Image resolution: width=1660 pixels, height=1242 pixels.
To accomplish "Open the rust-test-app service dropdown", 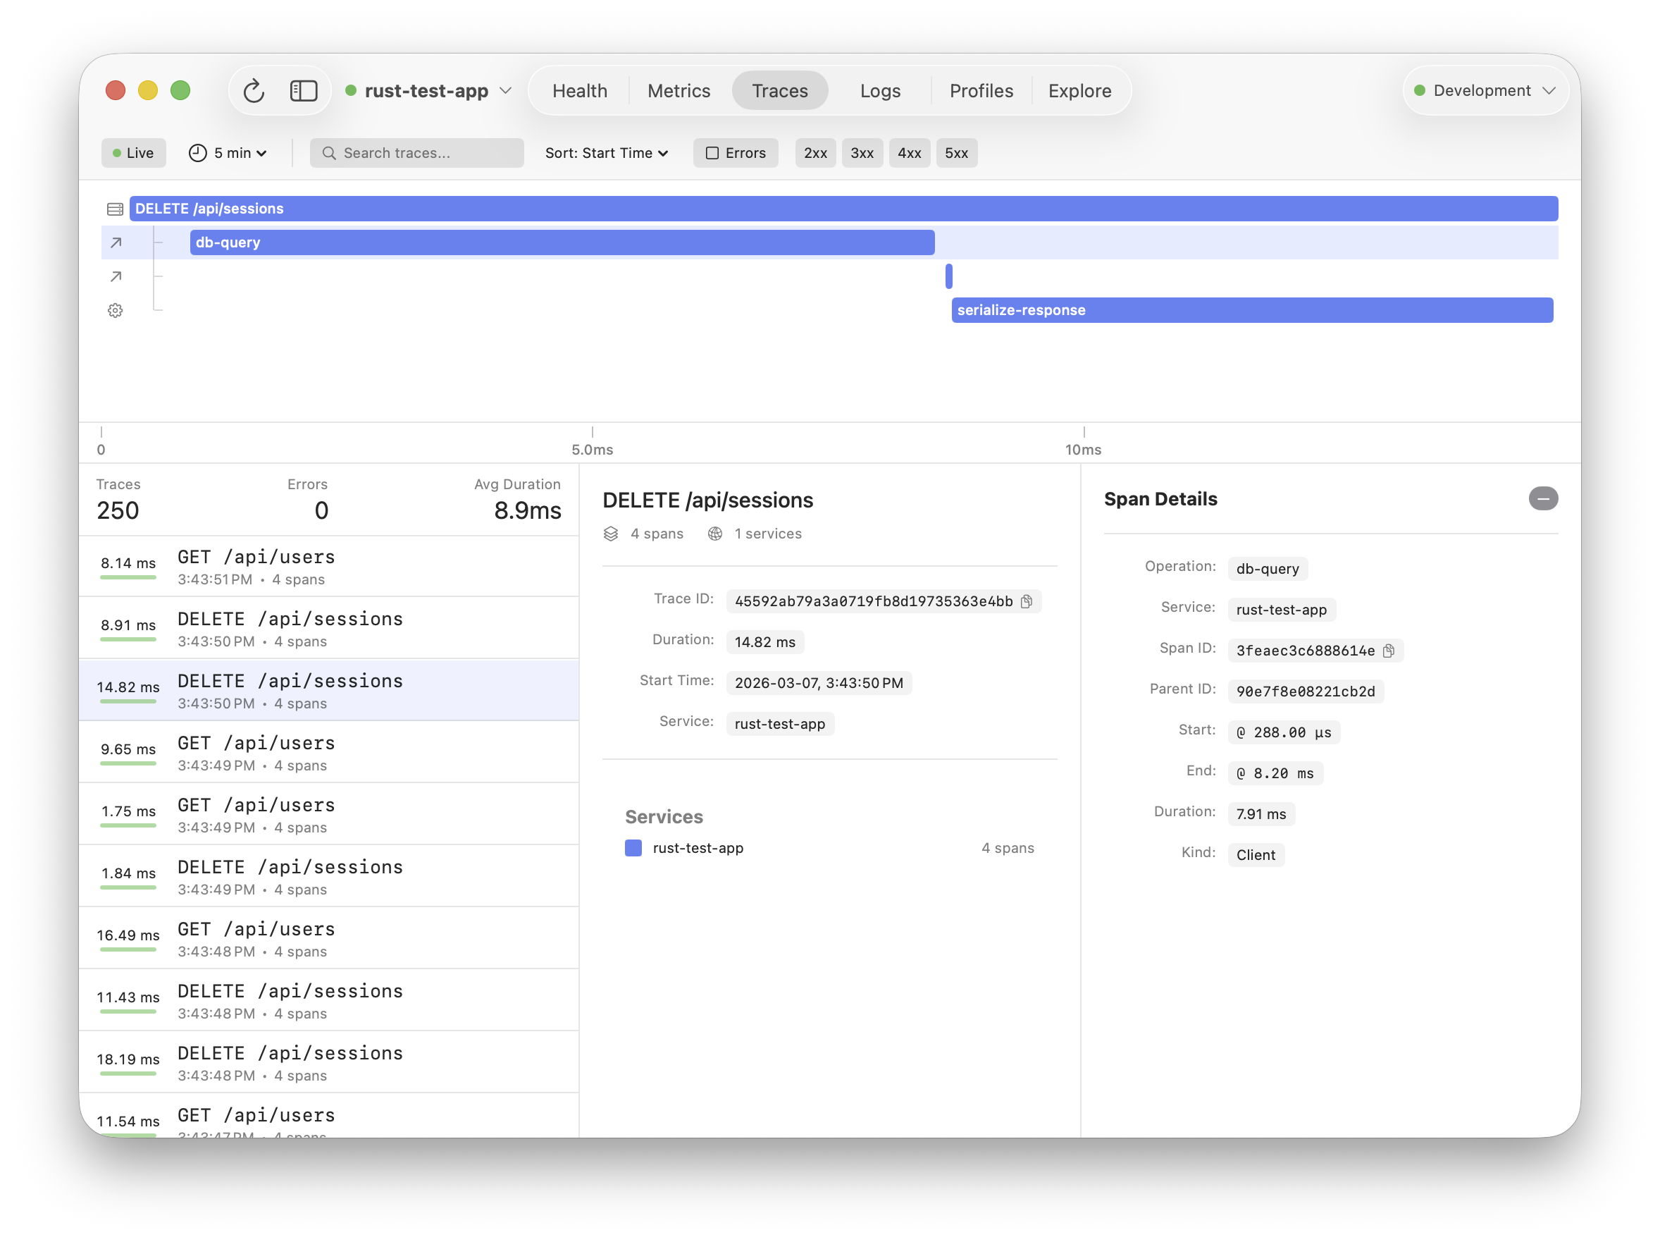I will 428,91.
